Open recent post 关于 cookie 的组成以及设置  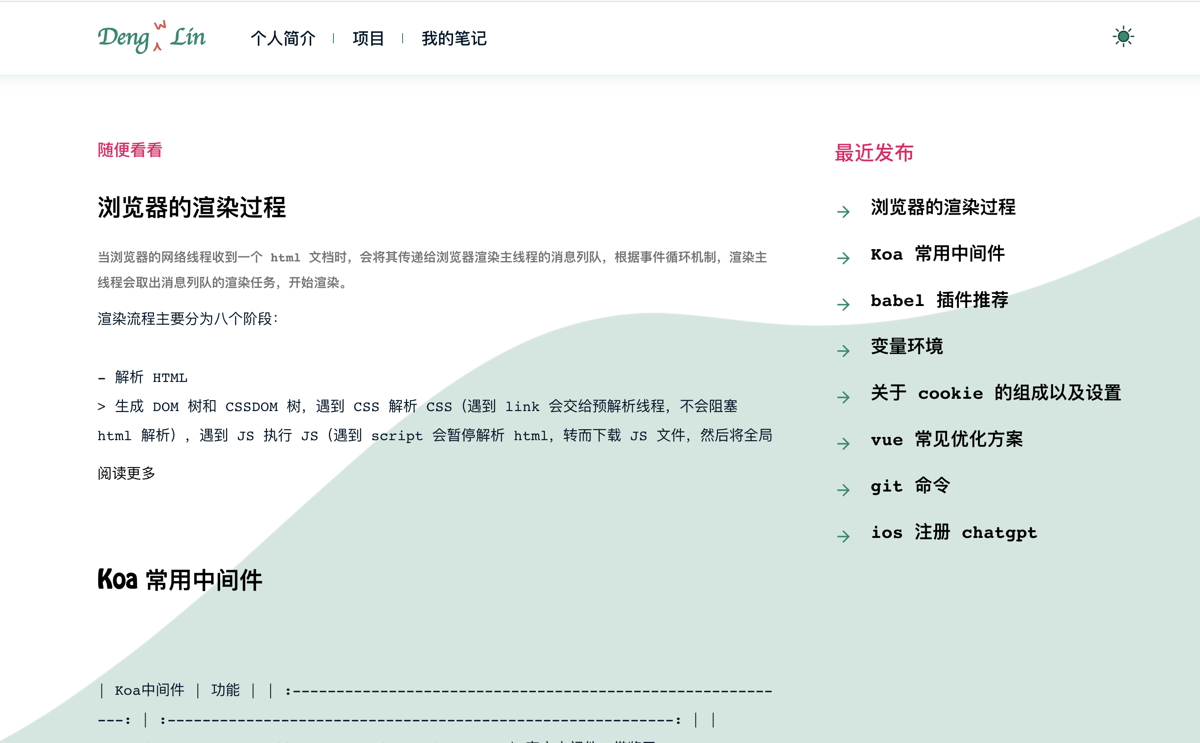click(996, 392)
